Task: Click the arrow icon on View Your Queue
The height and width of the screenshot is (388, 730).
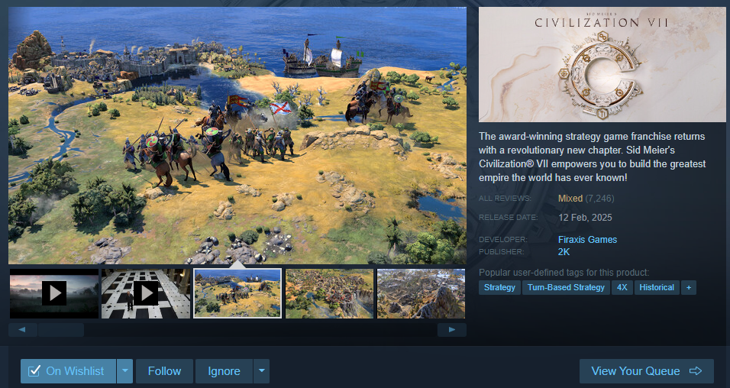Action: (x=696, y=371)
